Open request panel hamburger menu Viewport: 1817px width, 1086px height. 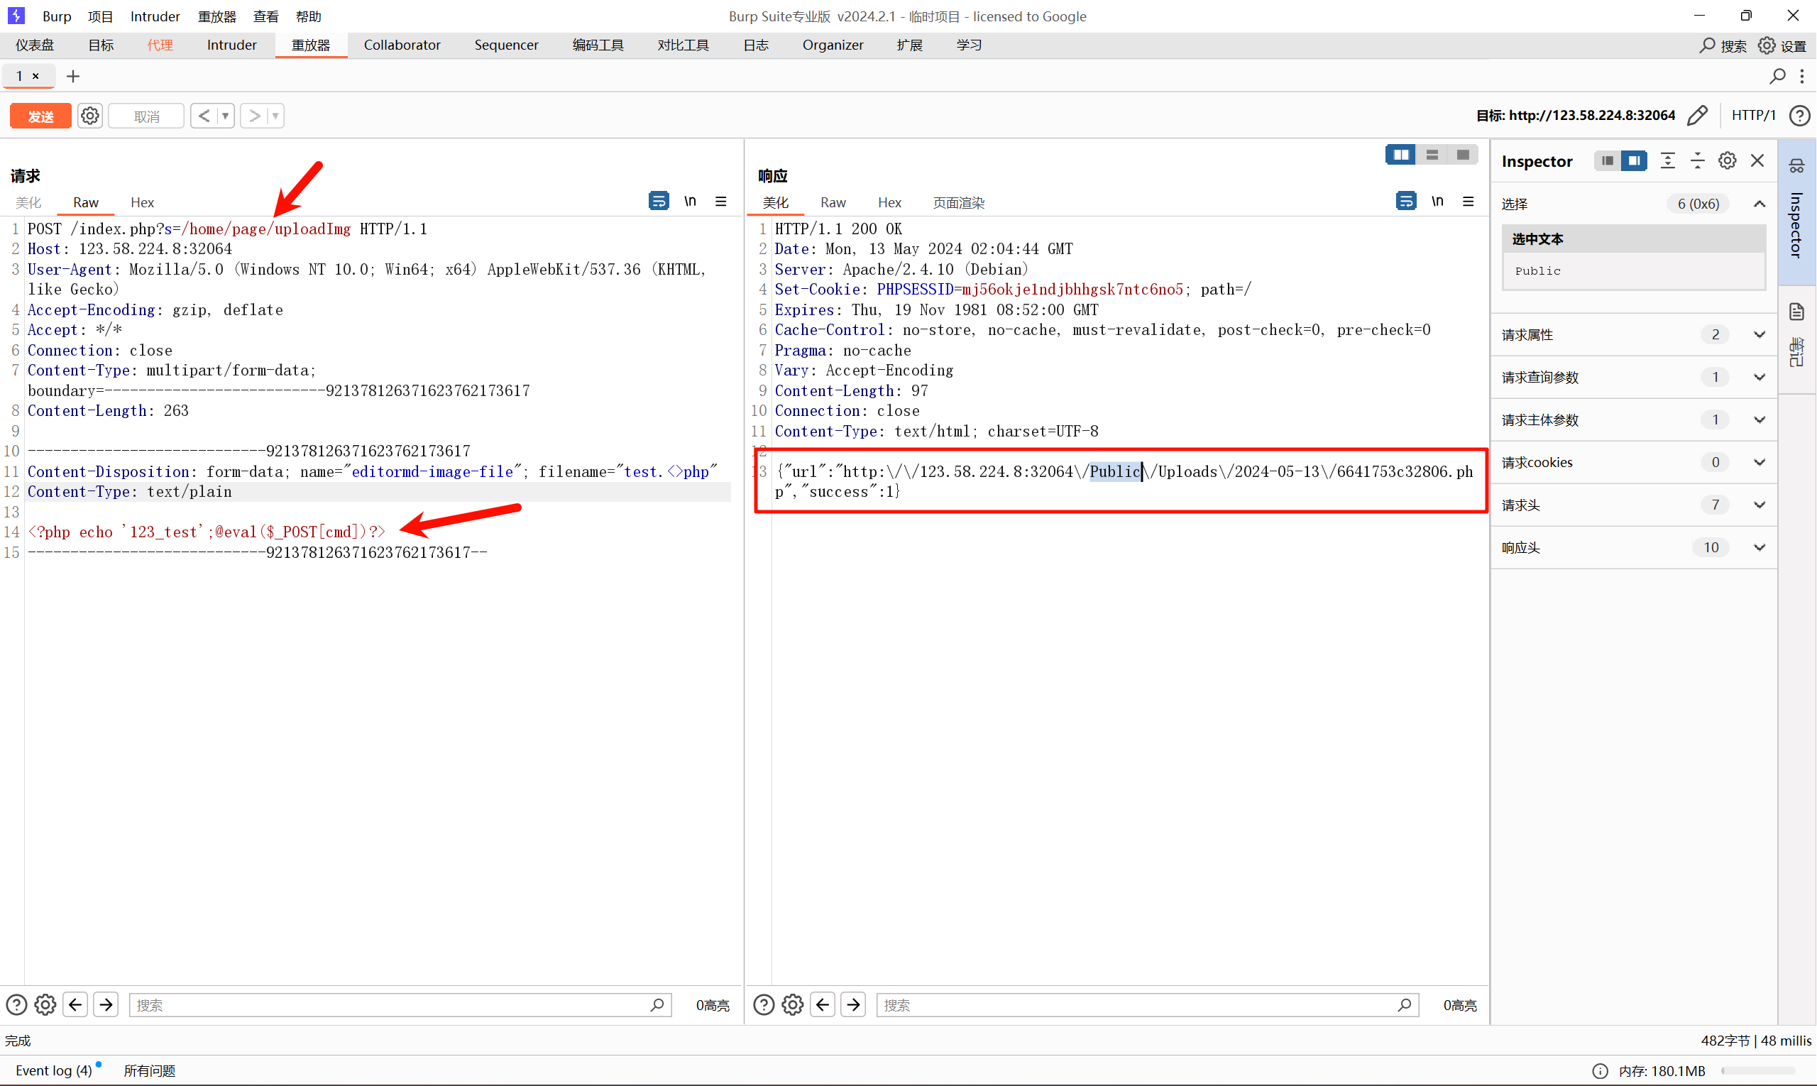(x=721, y=202)
